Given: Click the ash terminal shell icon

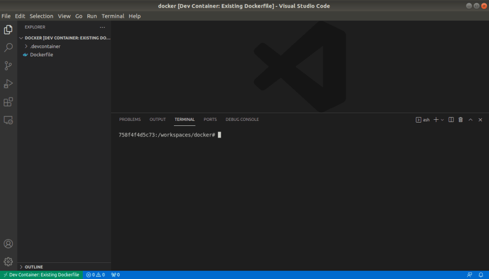Looking at the screenshot, I should 418,120.
